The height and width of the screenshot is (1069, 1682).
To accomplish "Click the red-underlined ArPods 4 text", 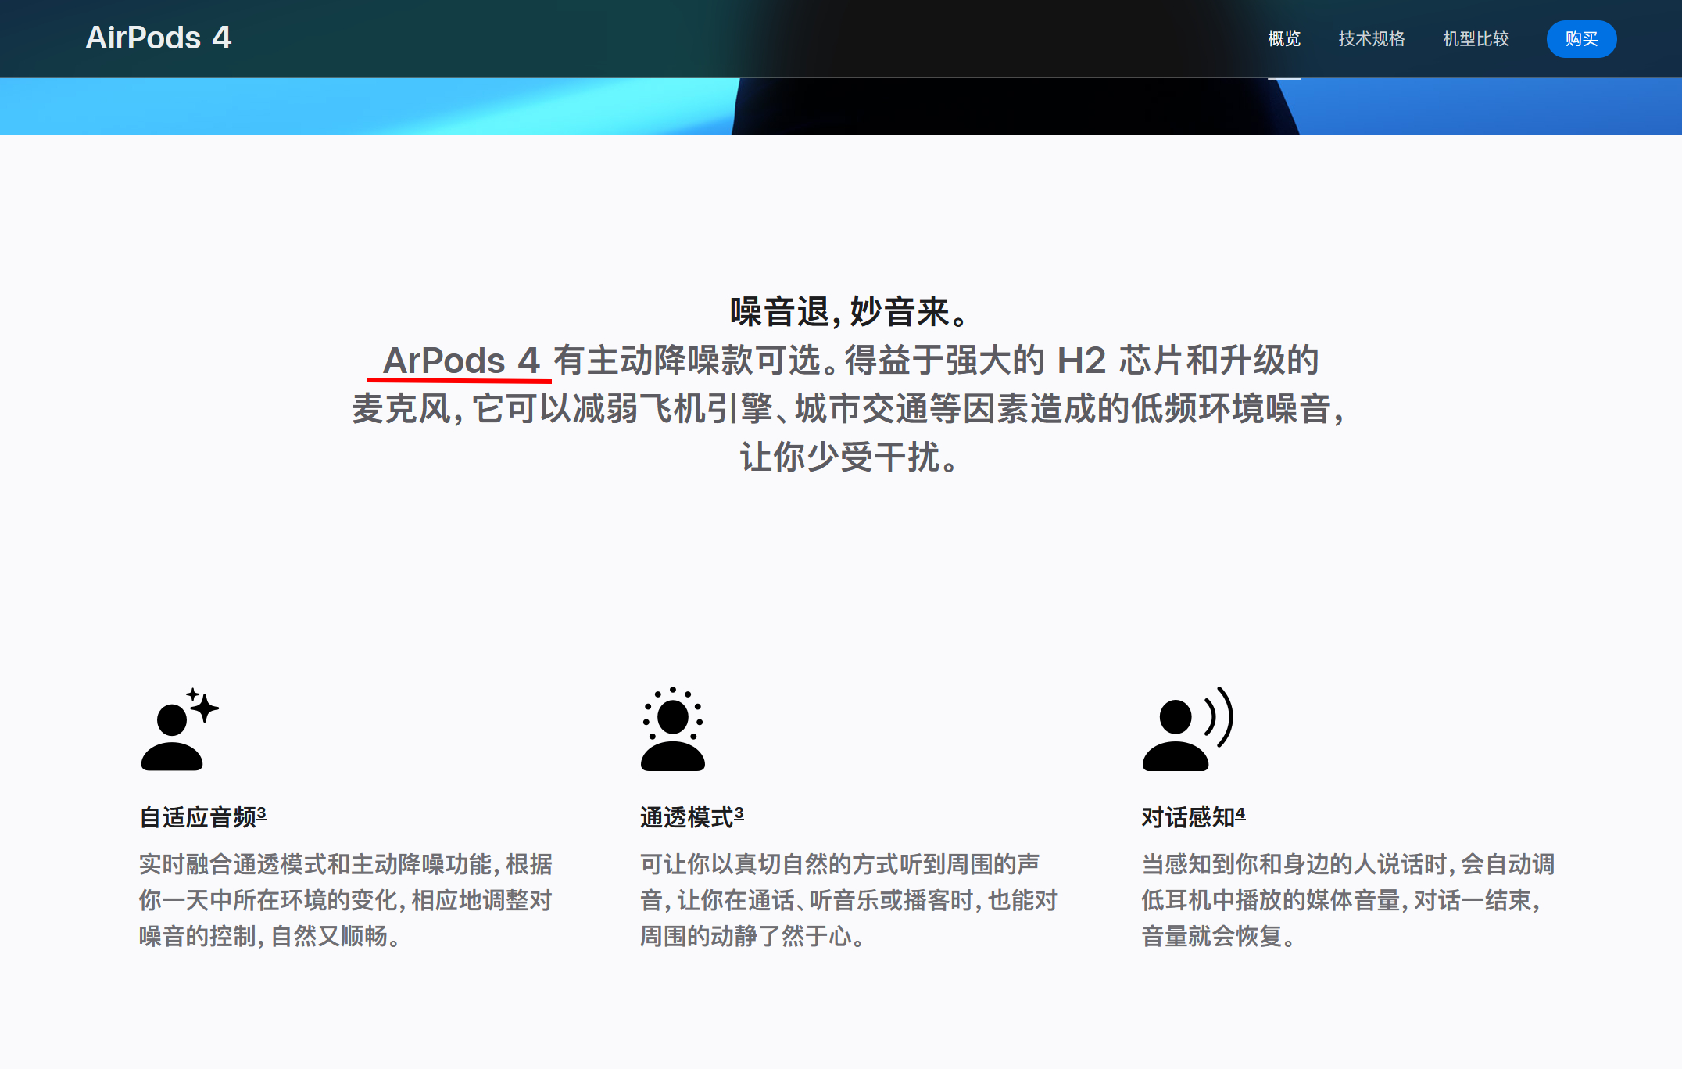I will coord(461,361).
